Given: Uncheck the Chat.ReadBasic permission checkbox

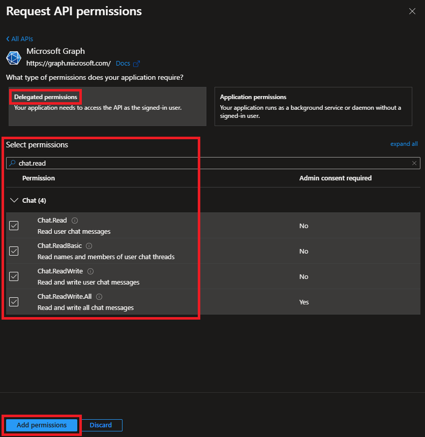Looking at the screenshot, I should coord(14,251).
